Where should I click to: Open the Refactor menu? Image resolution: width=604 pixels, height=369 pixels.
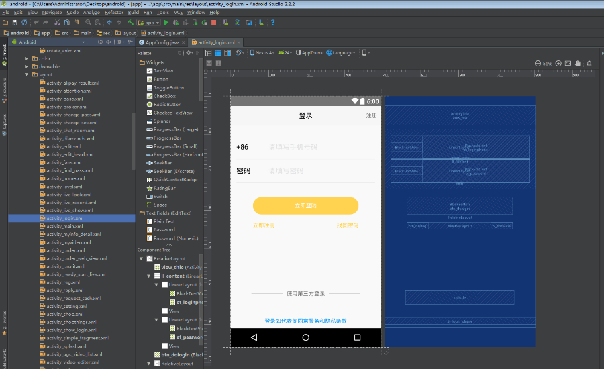pos(113,12)
